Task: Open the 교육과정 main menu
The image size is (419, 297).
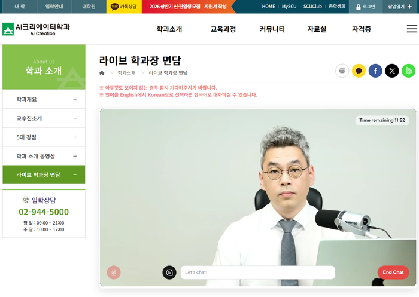Action: coord(223,29)
